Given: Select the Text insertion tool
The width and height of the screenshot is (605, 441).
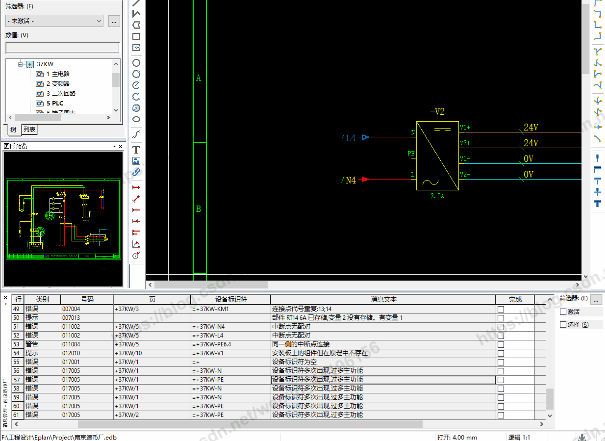Looking at the screenshot, I should [136, 150].
